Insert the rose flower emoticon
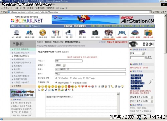Image resolution: width=167 pixels, height=121 pixels. pyautogui.click(x=72, y=90)
